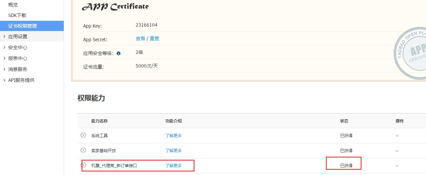Click 重置 to reset the App Secret
Screen dimensions: 426x175
pos(154,39)
